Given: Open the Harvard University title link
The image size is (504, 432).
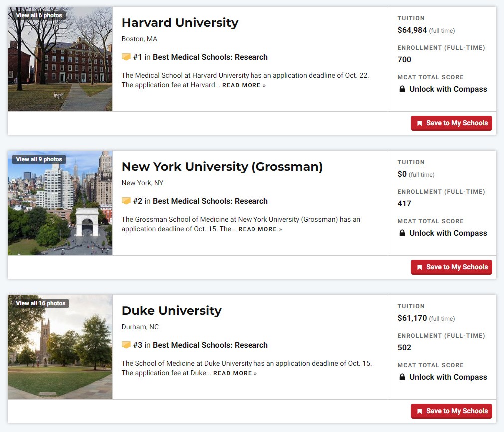Looking at the screenshot, I should click(x=180, y=23).
